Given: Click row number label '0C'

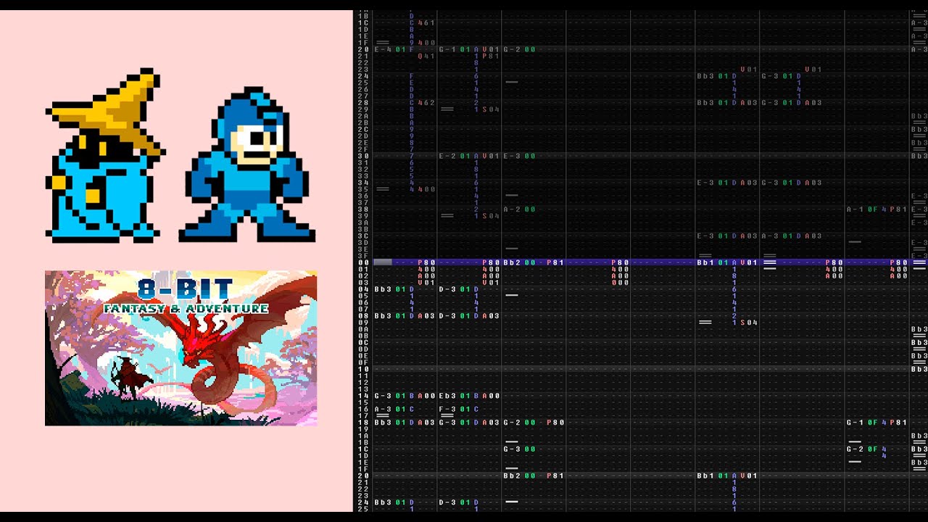Looking at the screenshot, I should click(x=363, y=342).
